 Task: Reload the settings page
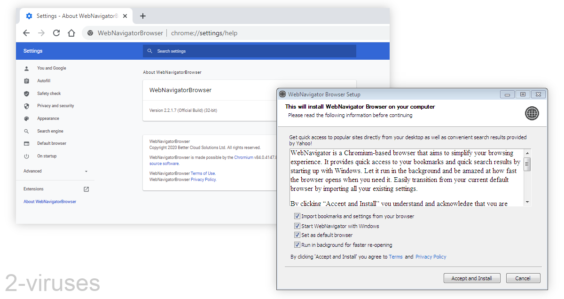[56, 33]
